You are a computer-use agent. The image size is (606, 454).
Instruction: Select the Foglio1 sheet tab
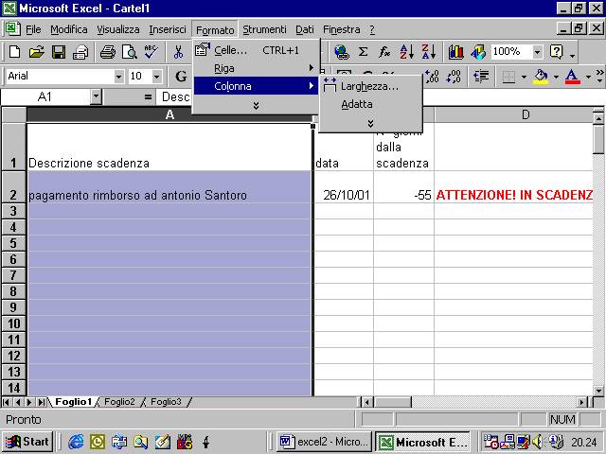coord(74,402)
